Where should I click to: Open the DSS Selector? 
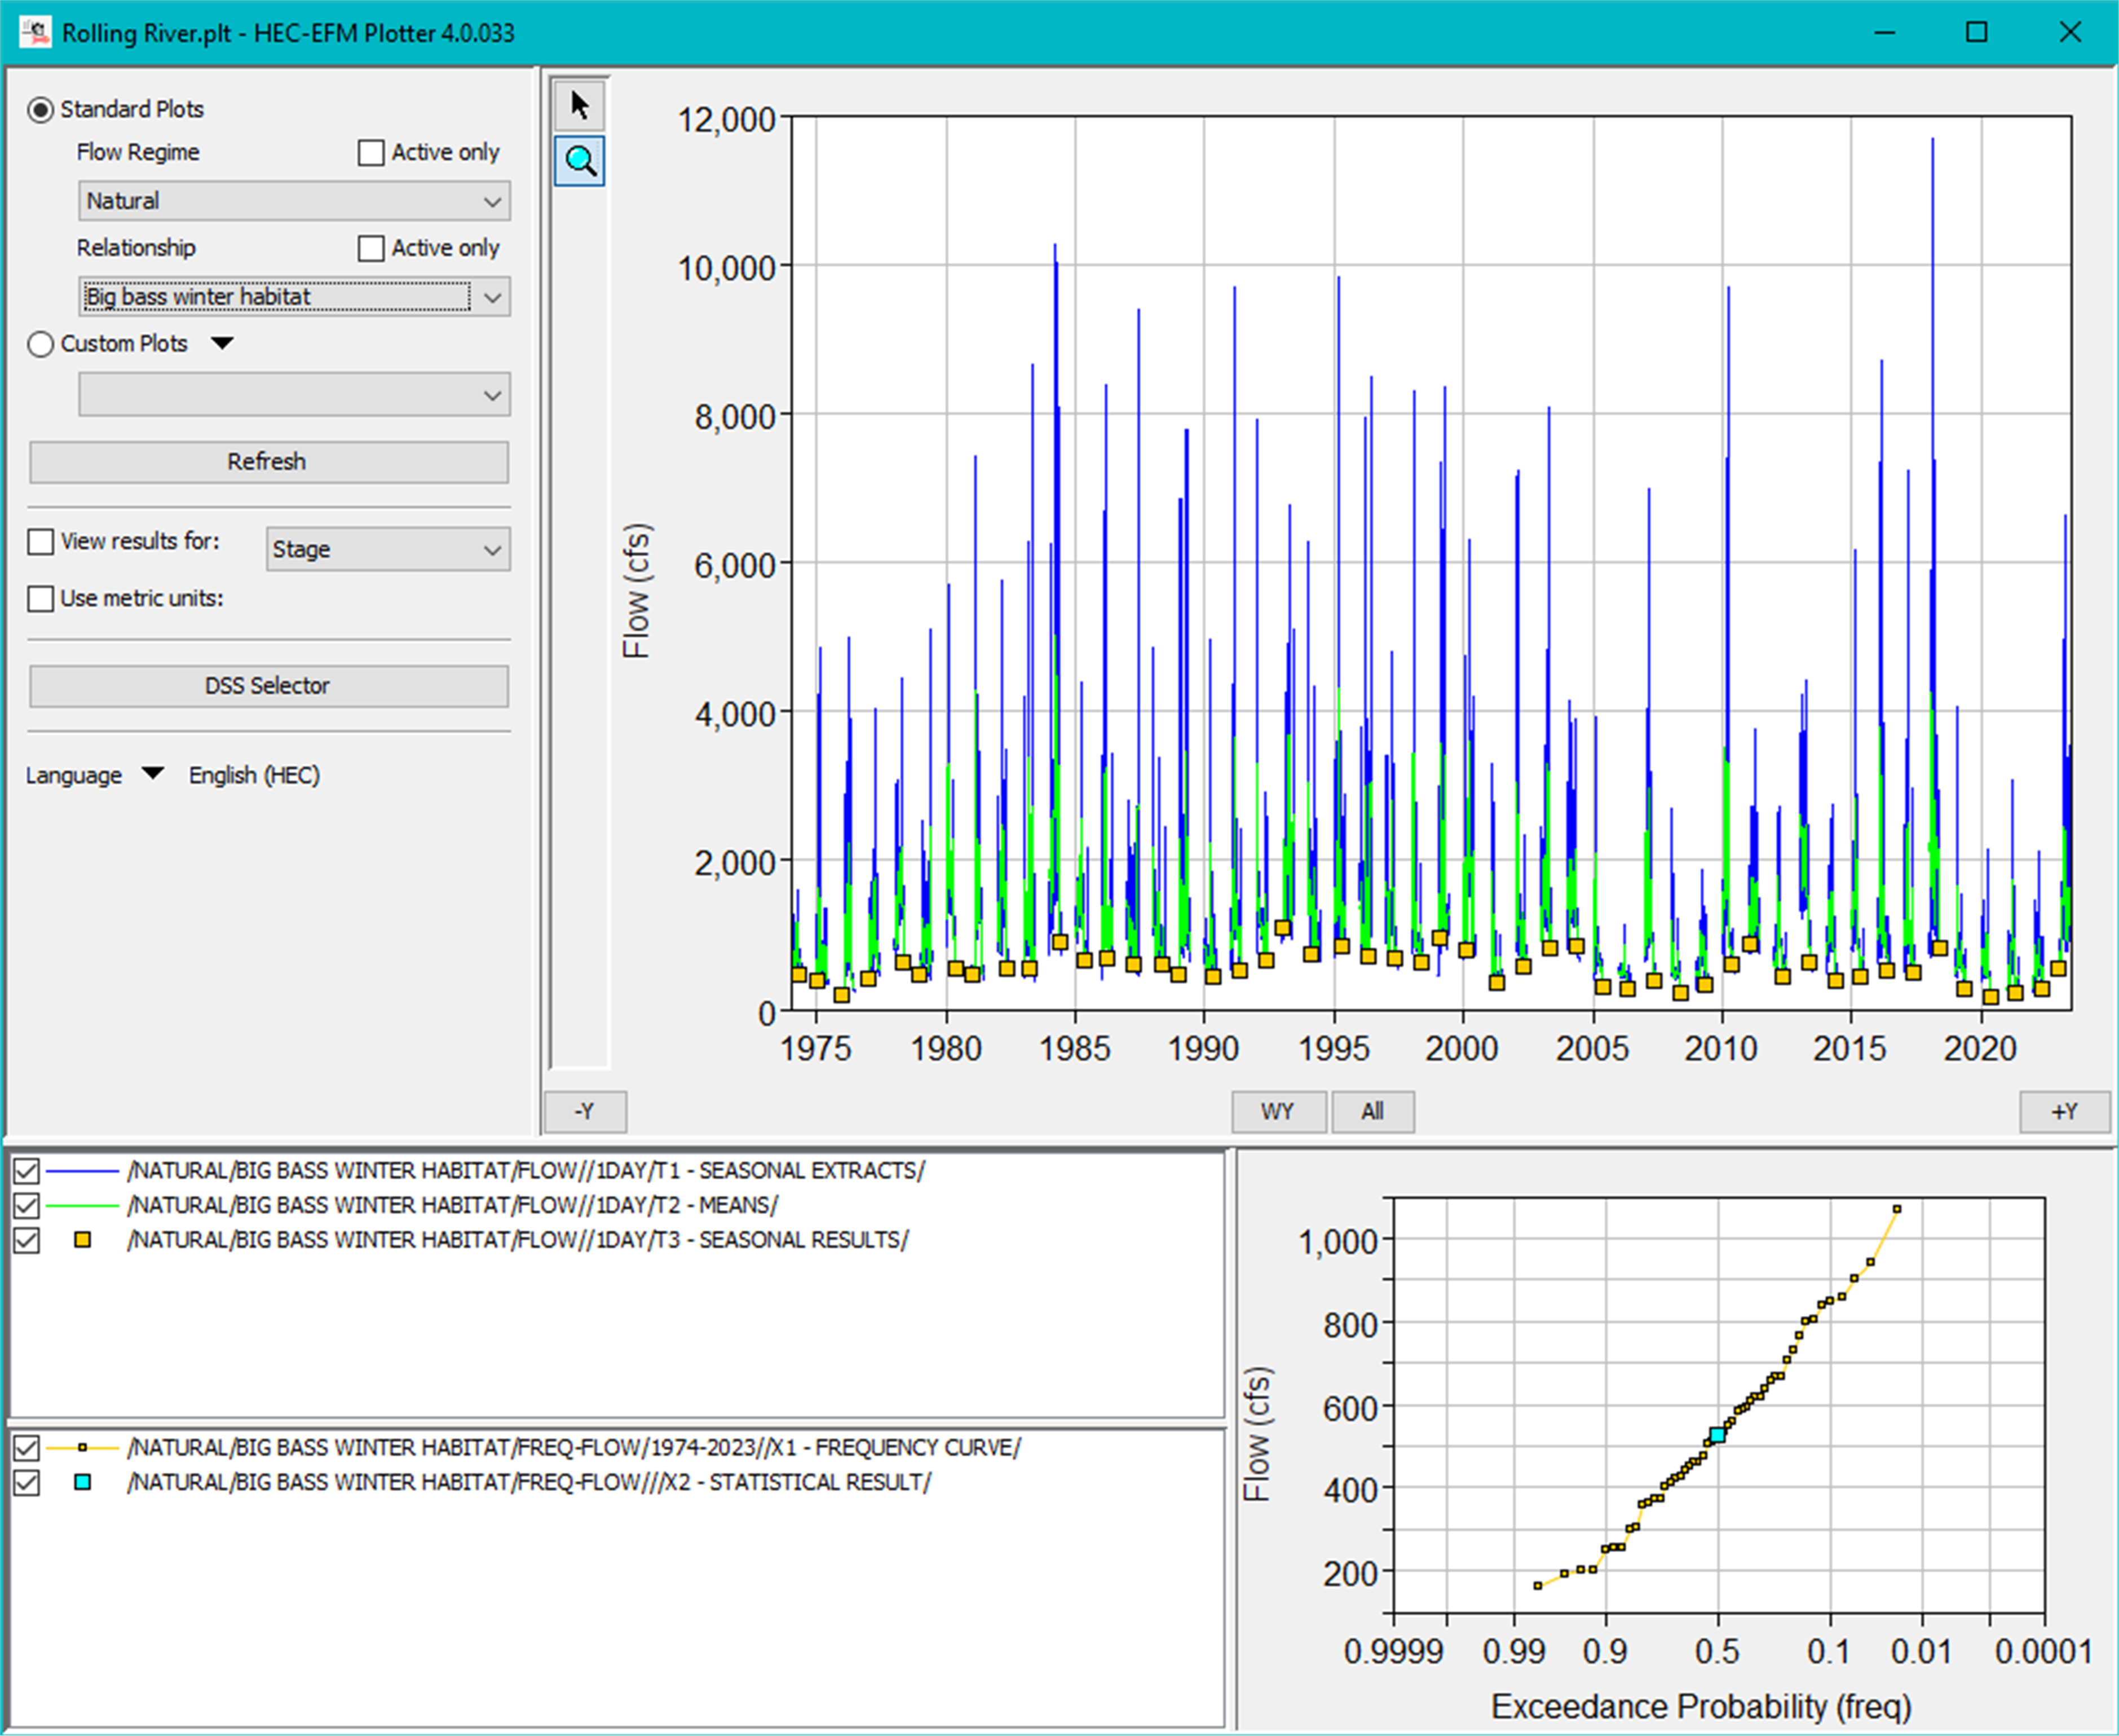click(x=268, y=686)
